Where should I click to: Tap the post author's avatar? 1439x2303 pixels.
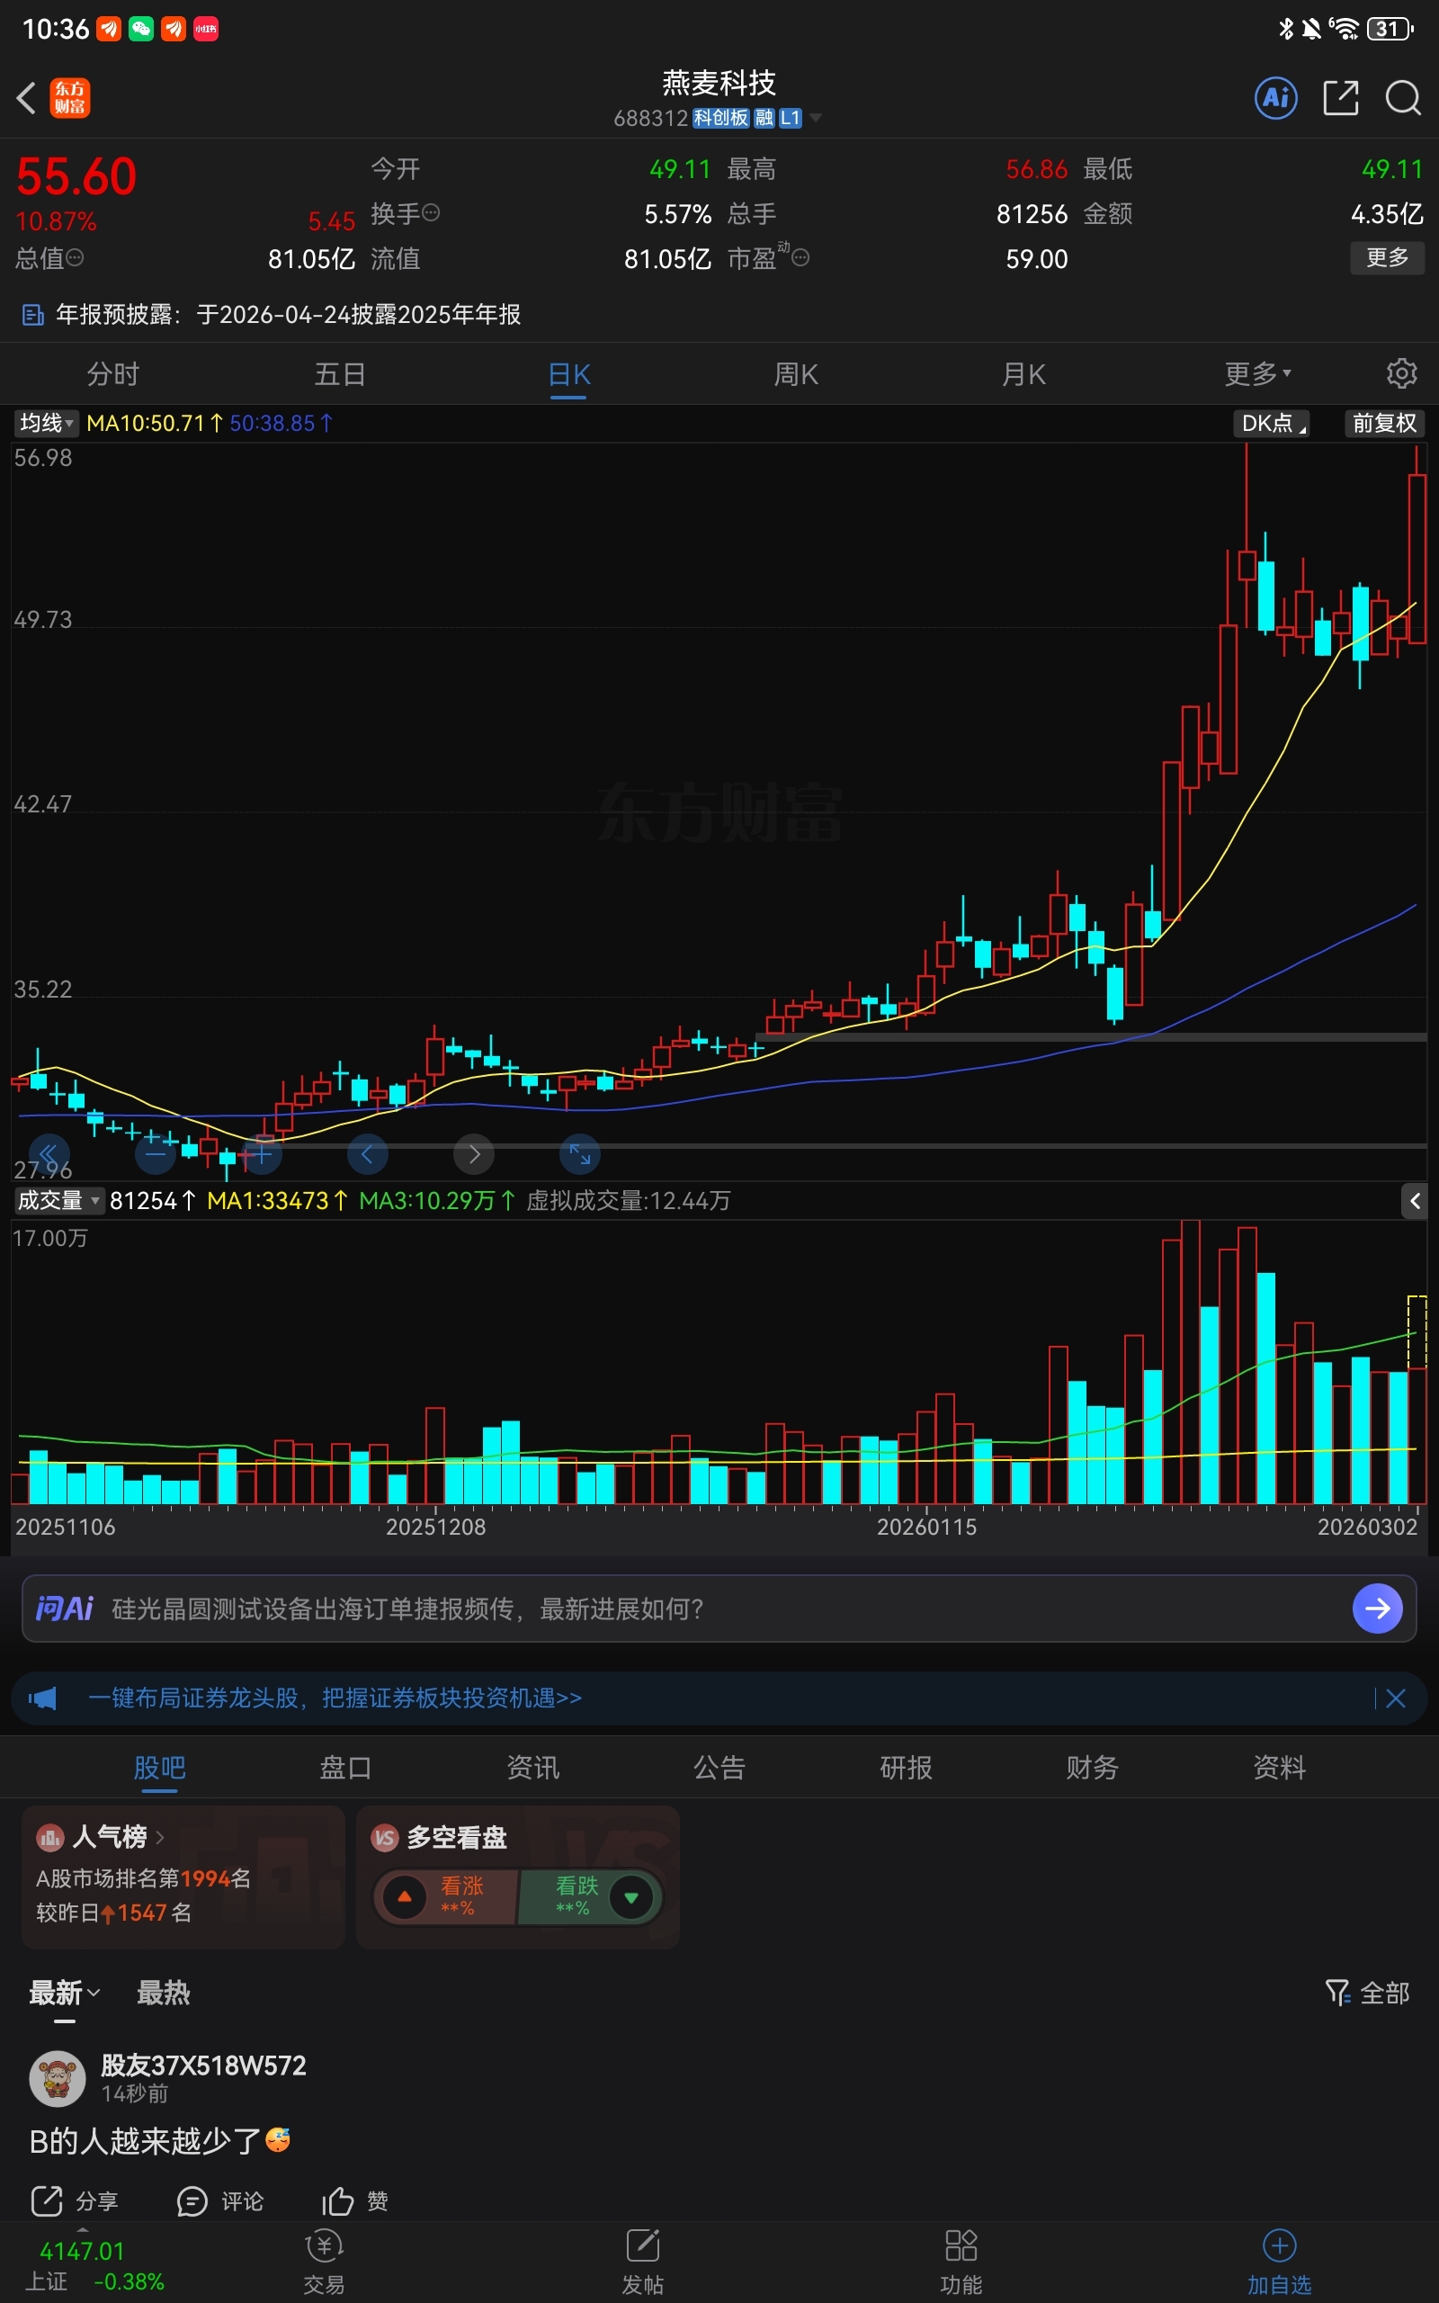click(58, 2078)
